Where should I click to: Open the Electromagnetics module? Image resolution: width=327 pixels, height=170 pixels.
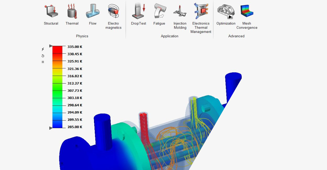(x=113, y=11)
